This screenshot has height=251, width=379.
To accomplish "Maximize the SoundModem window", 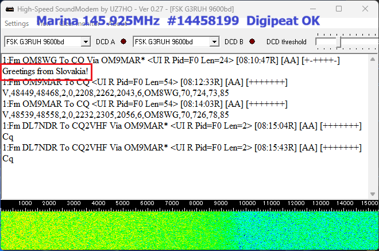I will click(339, 9).
